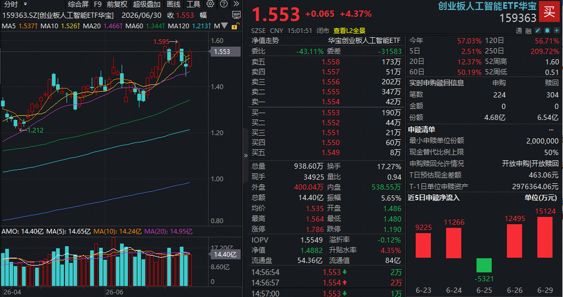Open the gray triangle dropdown after MA120
The image size is (563, 297).
[224, 26]
